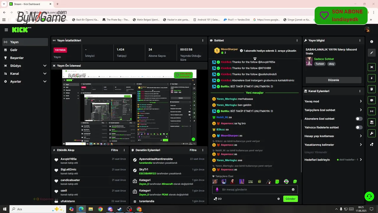This screenshot has height=213, width=378.
Task: Open Filtre in Etkinlik Akışı panel
Action: click(115, 150)
